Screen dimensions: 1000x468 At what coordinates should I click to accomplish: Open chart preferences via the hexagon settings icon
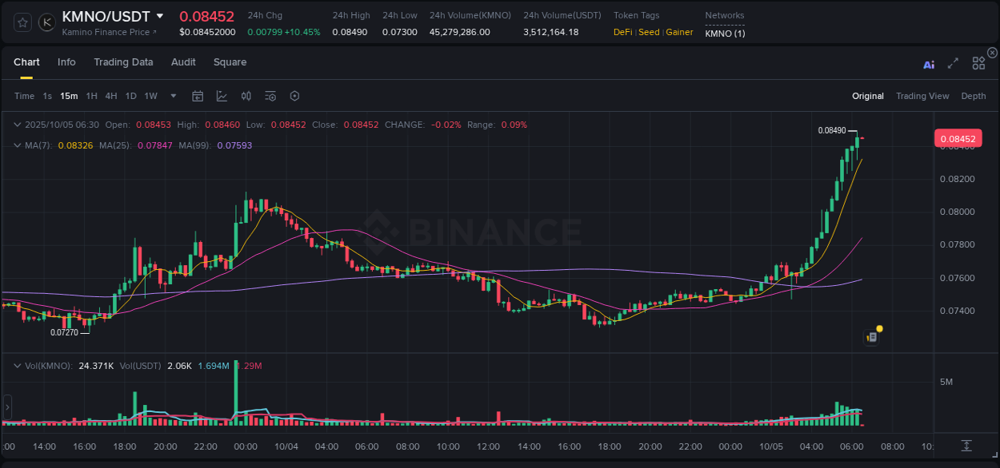294,96
